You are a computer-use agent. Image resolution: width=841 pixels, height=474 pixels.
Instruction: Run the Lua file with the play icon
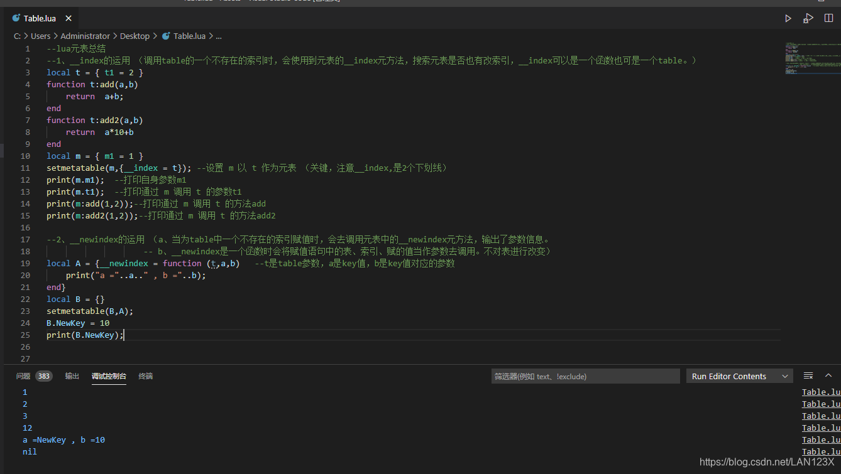(x=788, y=18)
